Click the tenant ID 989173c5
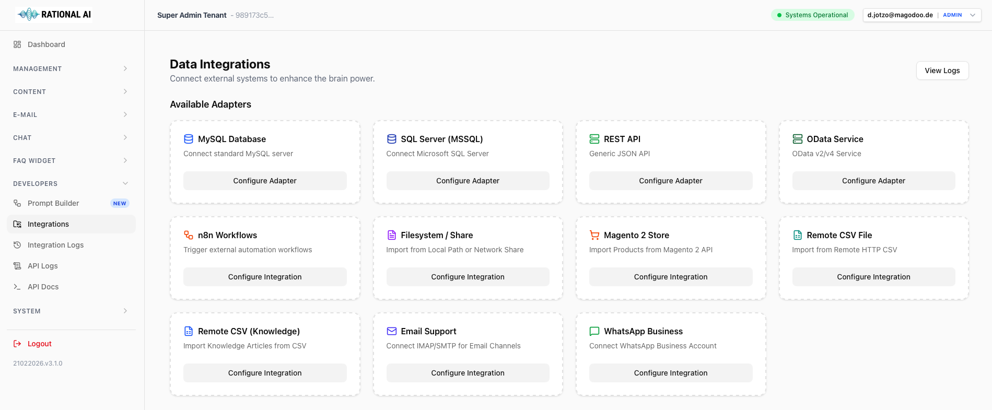Screen dimensions: 992x410 [x=254, y=15]
